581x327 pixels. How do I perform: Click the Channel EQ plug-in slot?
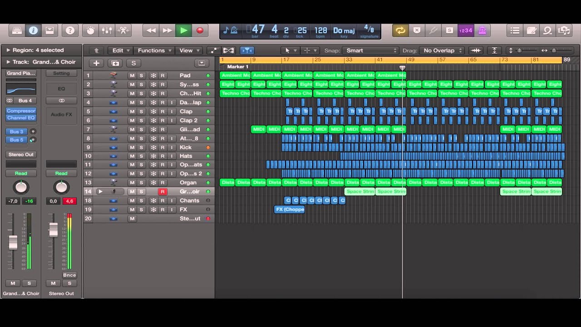pos(21,118)
